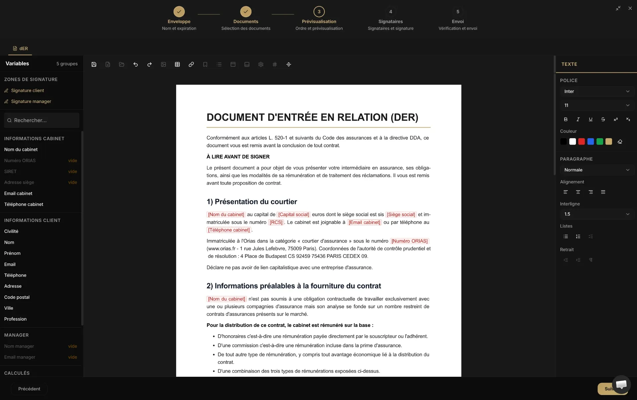Viewport: 637px width, 400px height.
Task: Open the Inter font family dropdown
Action: tap(597, 91)
